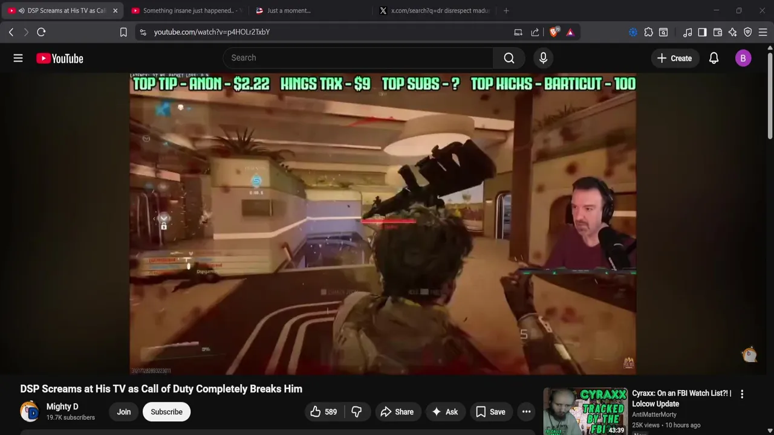
Task: Click the Subscribe button for Mighty D
Action: coord(166,412)
